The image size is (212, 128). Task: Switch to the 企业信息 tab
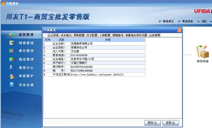(x=53, y=35)
